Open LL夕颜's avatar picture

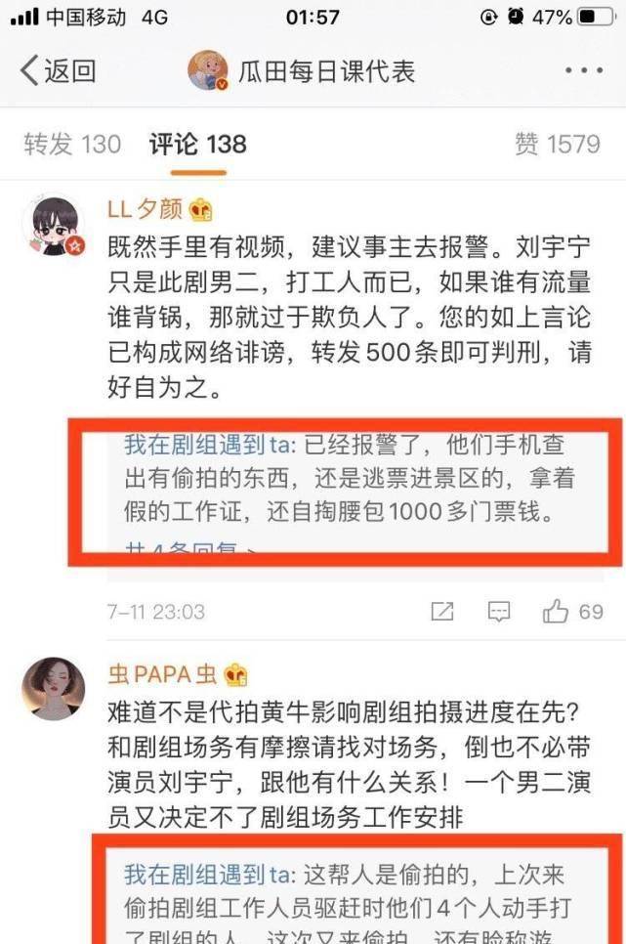55,226
